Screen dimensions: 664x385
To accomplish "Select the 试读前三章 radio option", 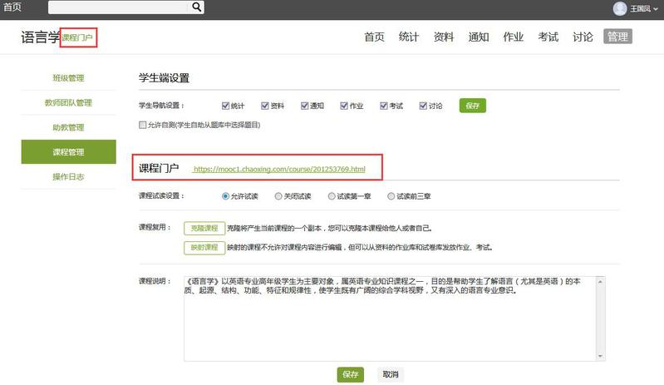I will click(x=391, y=196).
